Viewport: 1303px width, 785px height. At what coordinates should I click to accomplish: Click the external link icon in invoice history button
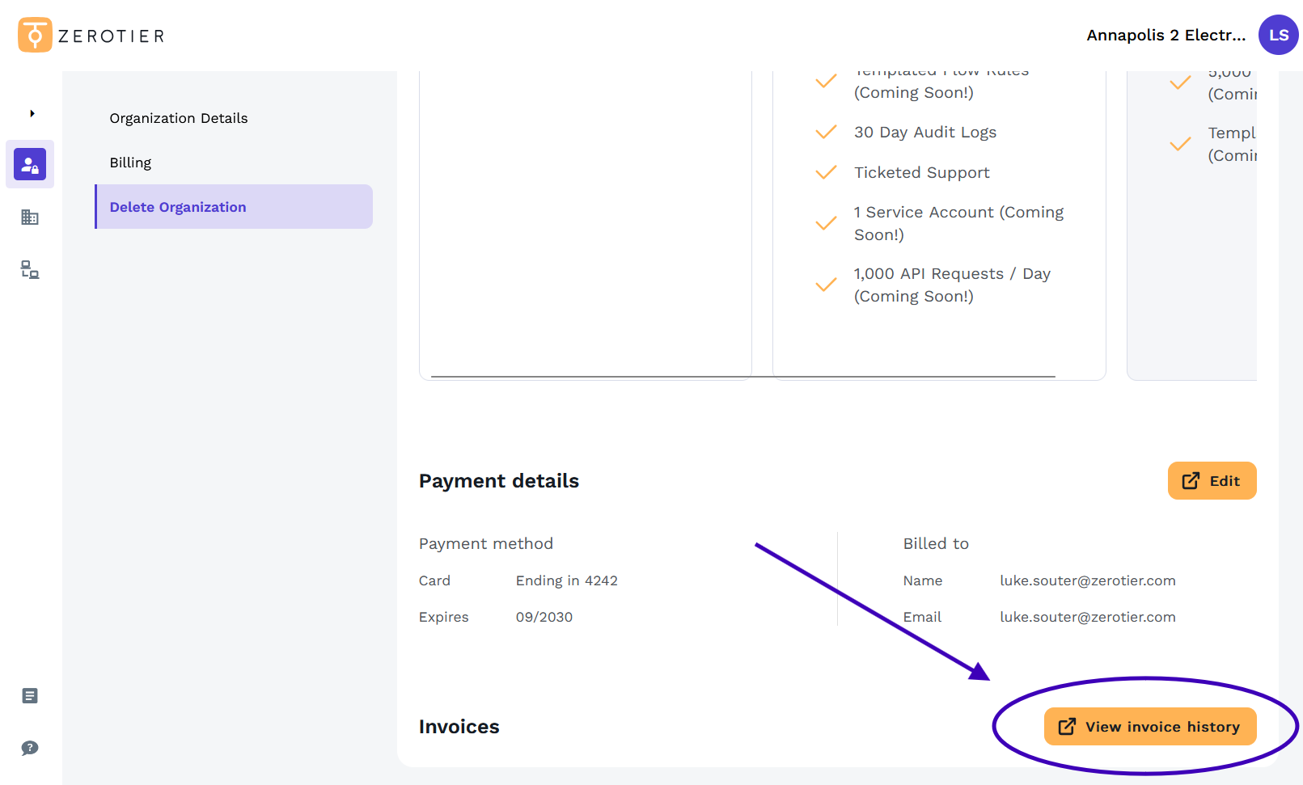click(x=1066, y=726)
